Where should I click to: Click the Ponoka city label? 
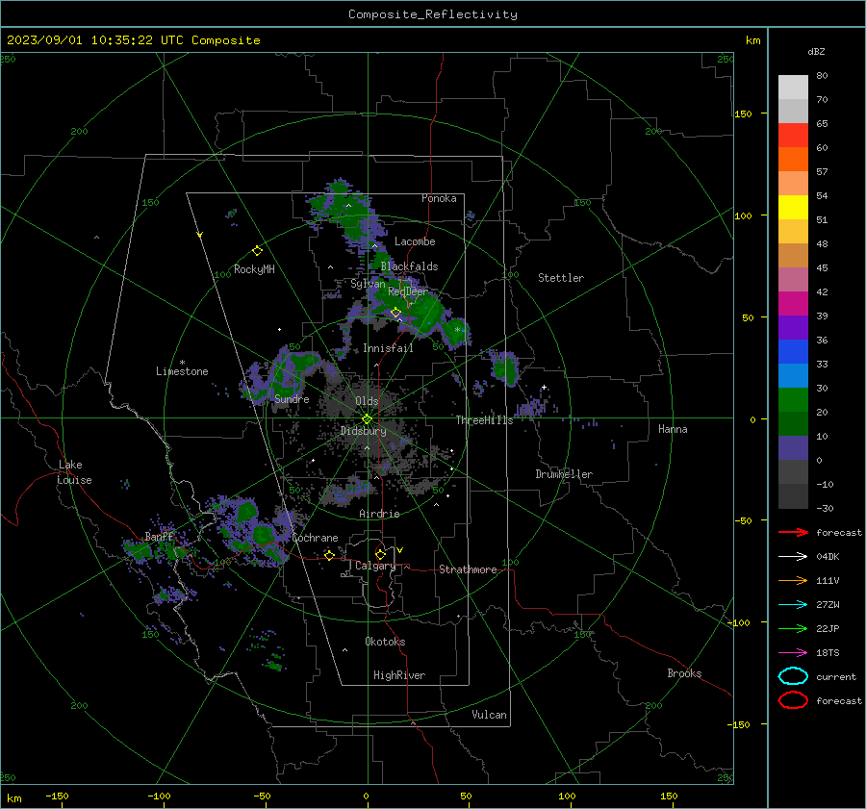click(439, 198)
